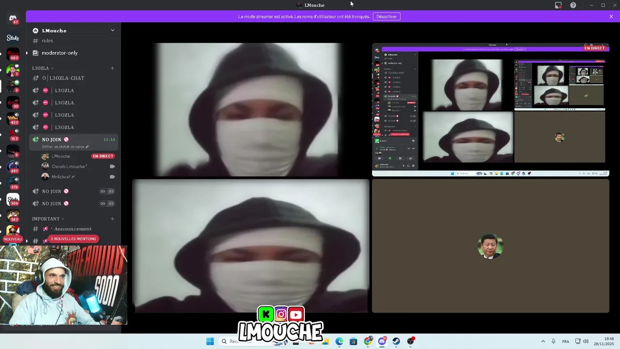Jump to 3 NOUVELLES MENTIONS
This screenshot has width=620, height=349.
click(x=74, y=238)
